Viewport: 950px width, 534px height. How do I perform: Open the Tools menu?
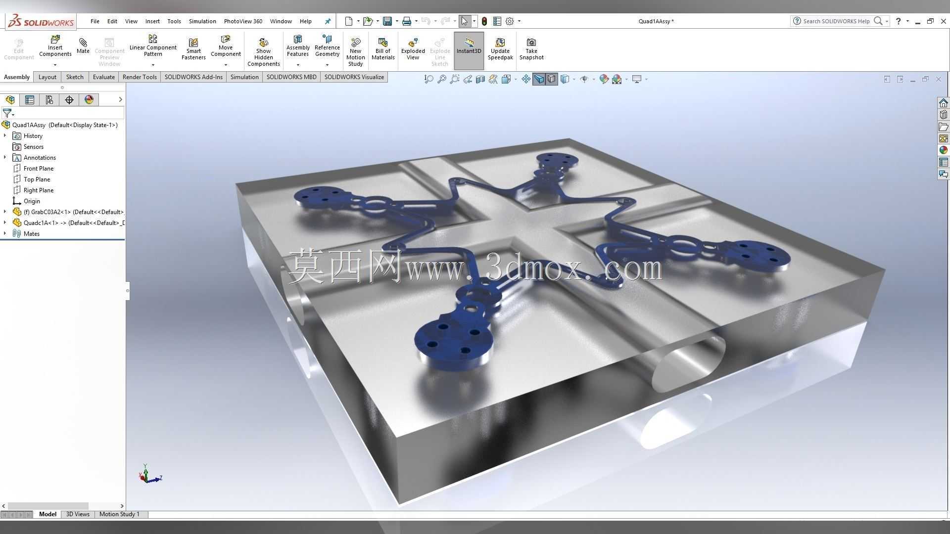point(174,21)
